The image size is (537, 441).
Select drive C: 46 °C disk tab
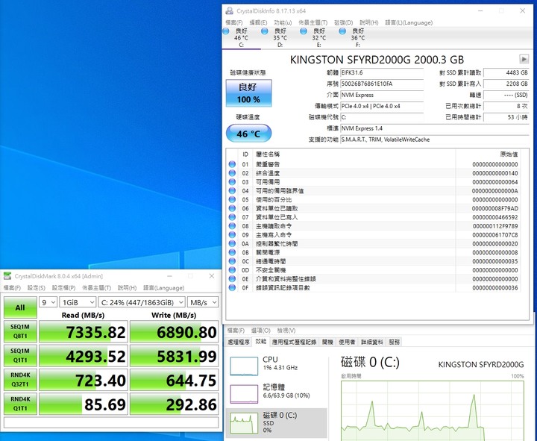(241, 38)
